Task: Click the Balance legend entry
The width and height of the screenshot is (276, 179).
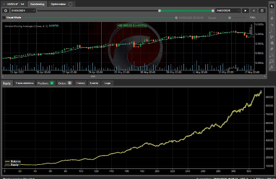Action: pos(13,161)
